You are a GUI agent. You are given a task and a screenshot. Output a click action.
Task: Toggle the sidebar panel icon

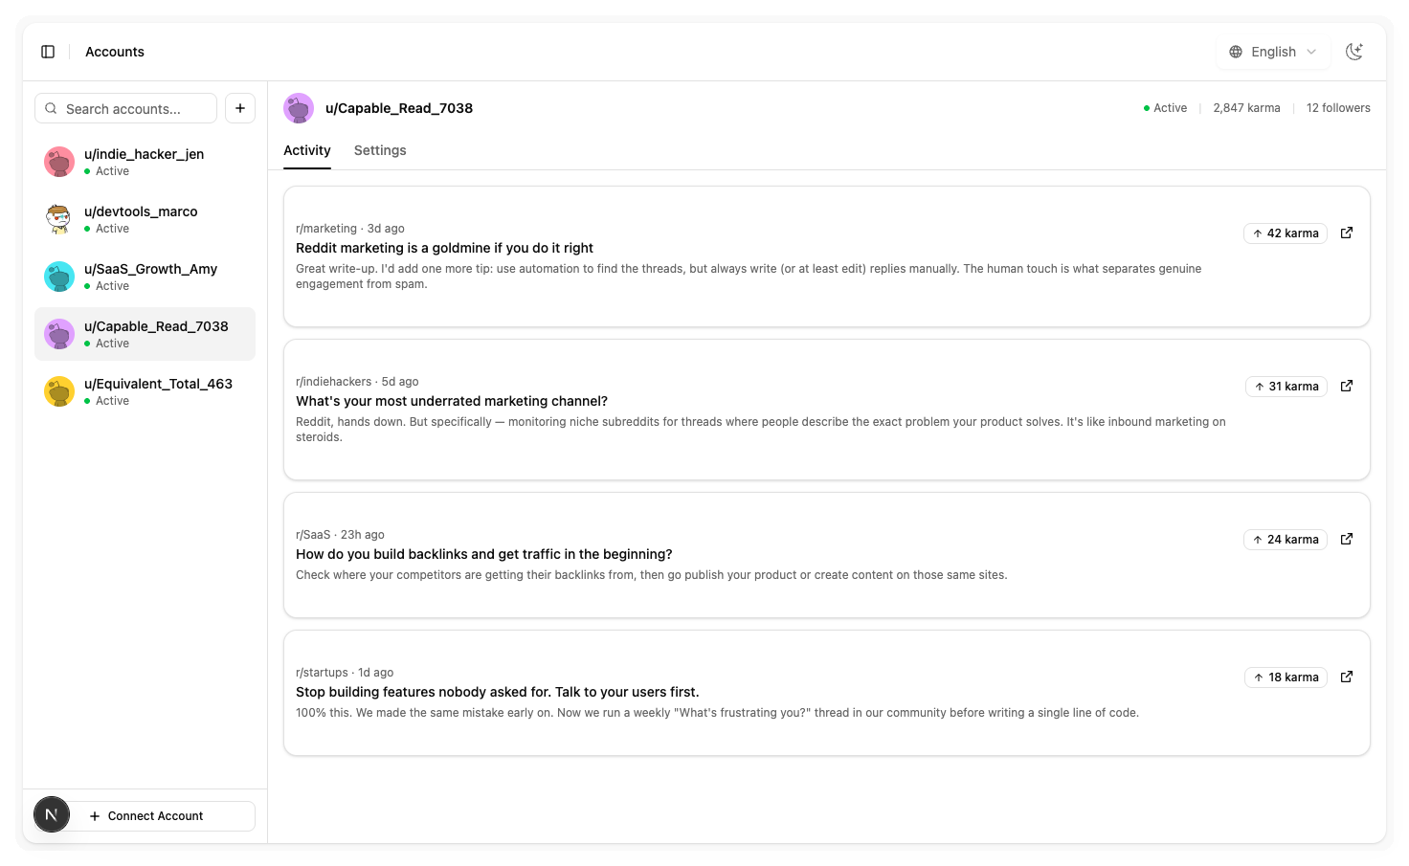(48, 52)
